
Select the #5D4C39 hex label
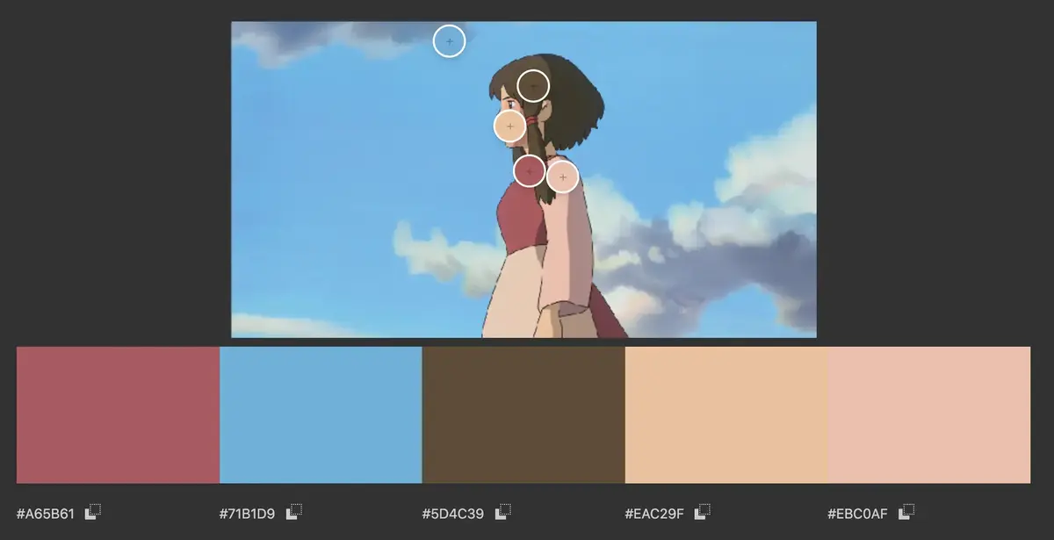[453, 512]
